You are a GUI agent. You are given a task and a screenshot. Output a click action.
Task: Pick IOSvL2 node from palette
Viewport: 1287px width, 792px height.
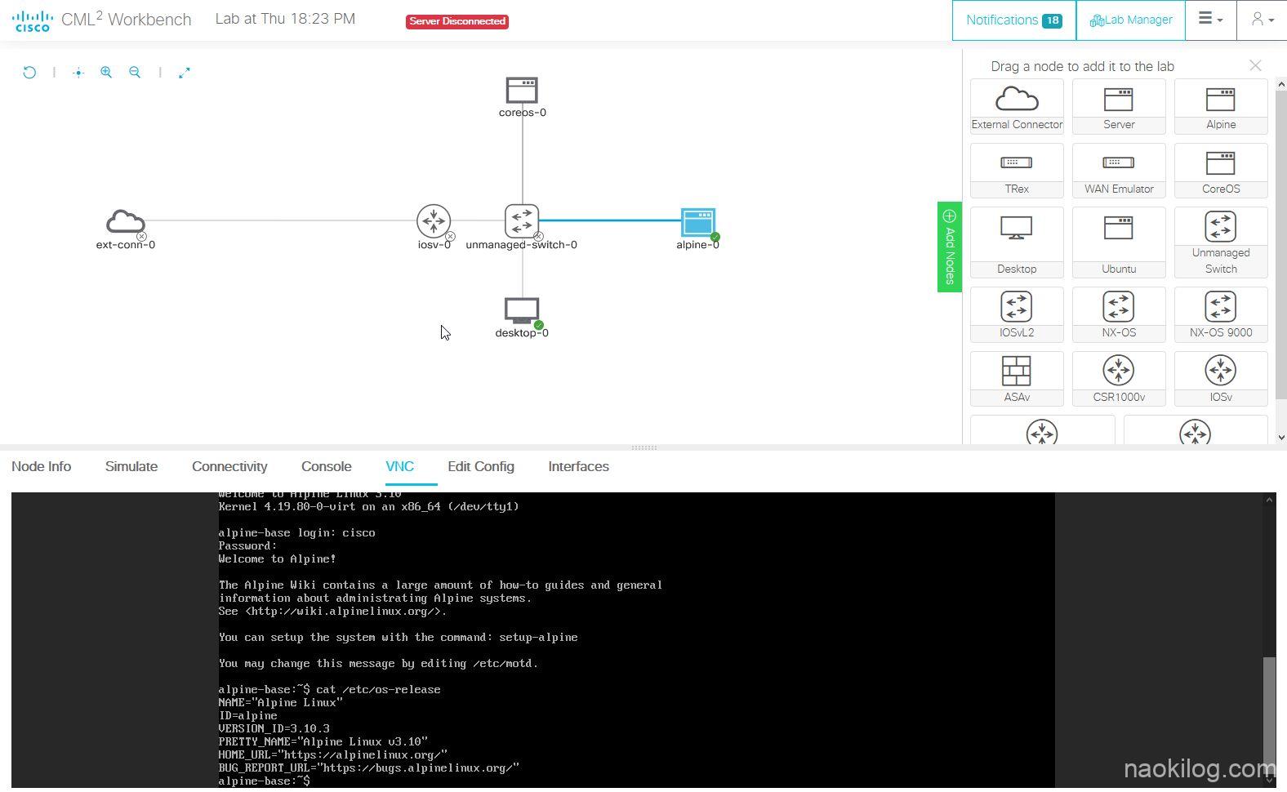click(x=1017, y=314)
